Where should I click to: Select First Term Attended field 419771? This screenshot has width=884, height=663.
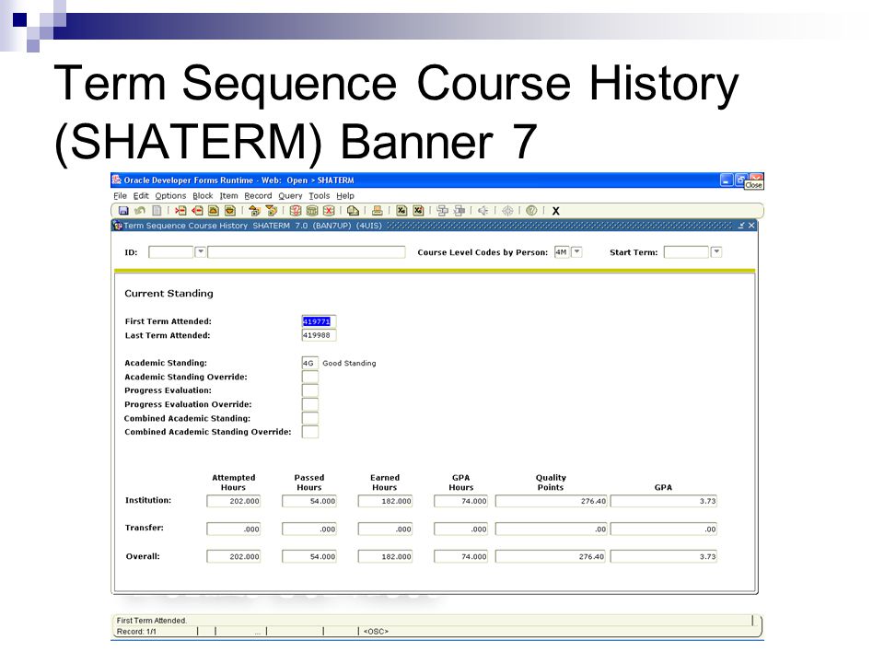point(320,321)
